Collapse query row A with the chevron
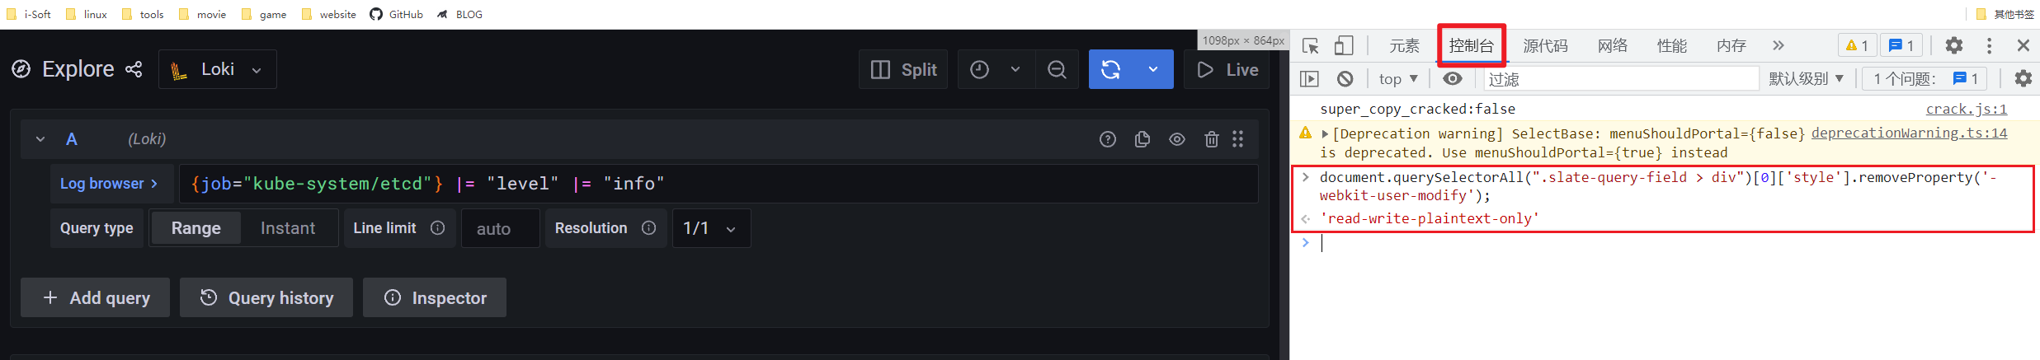Screen dimensions: 2040x360 coord(40,139)
